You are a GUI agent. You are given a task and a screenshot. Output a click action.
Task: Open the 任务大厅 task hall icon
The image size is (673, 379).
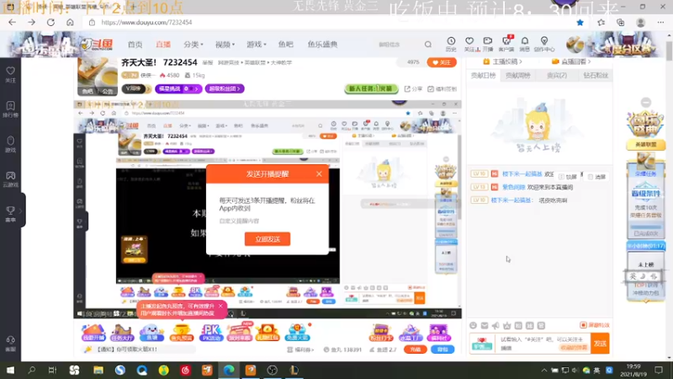click(x=122, y=332)
